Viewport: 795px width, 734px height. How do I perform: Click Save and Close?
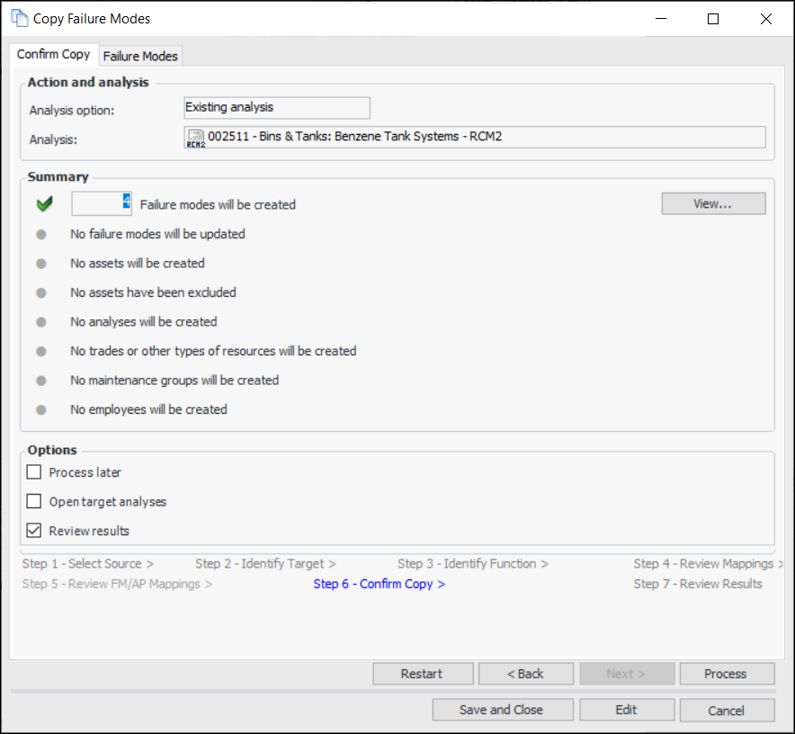click(x=503, y=710)
